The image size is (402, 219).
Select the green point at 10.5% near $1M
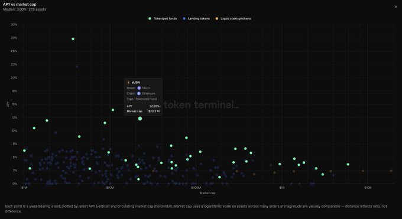[x=34, y=128]
